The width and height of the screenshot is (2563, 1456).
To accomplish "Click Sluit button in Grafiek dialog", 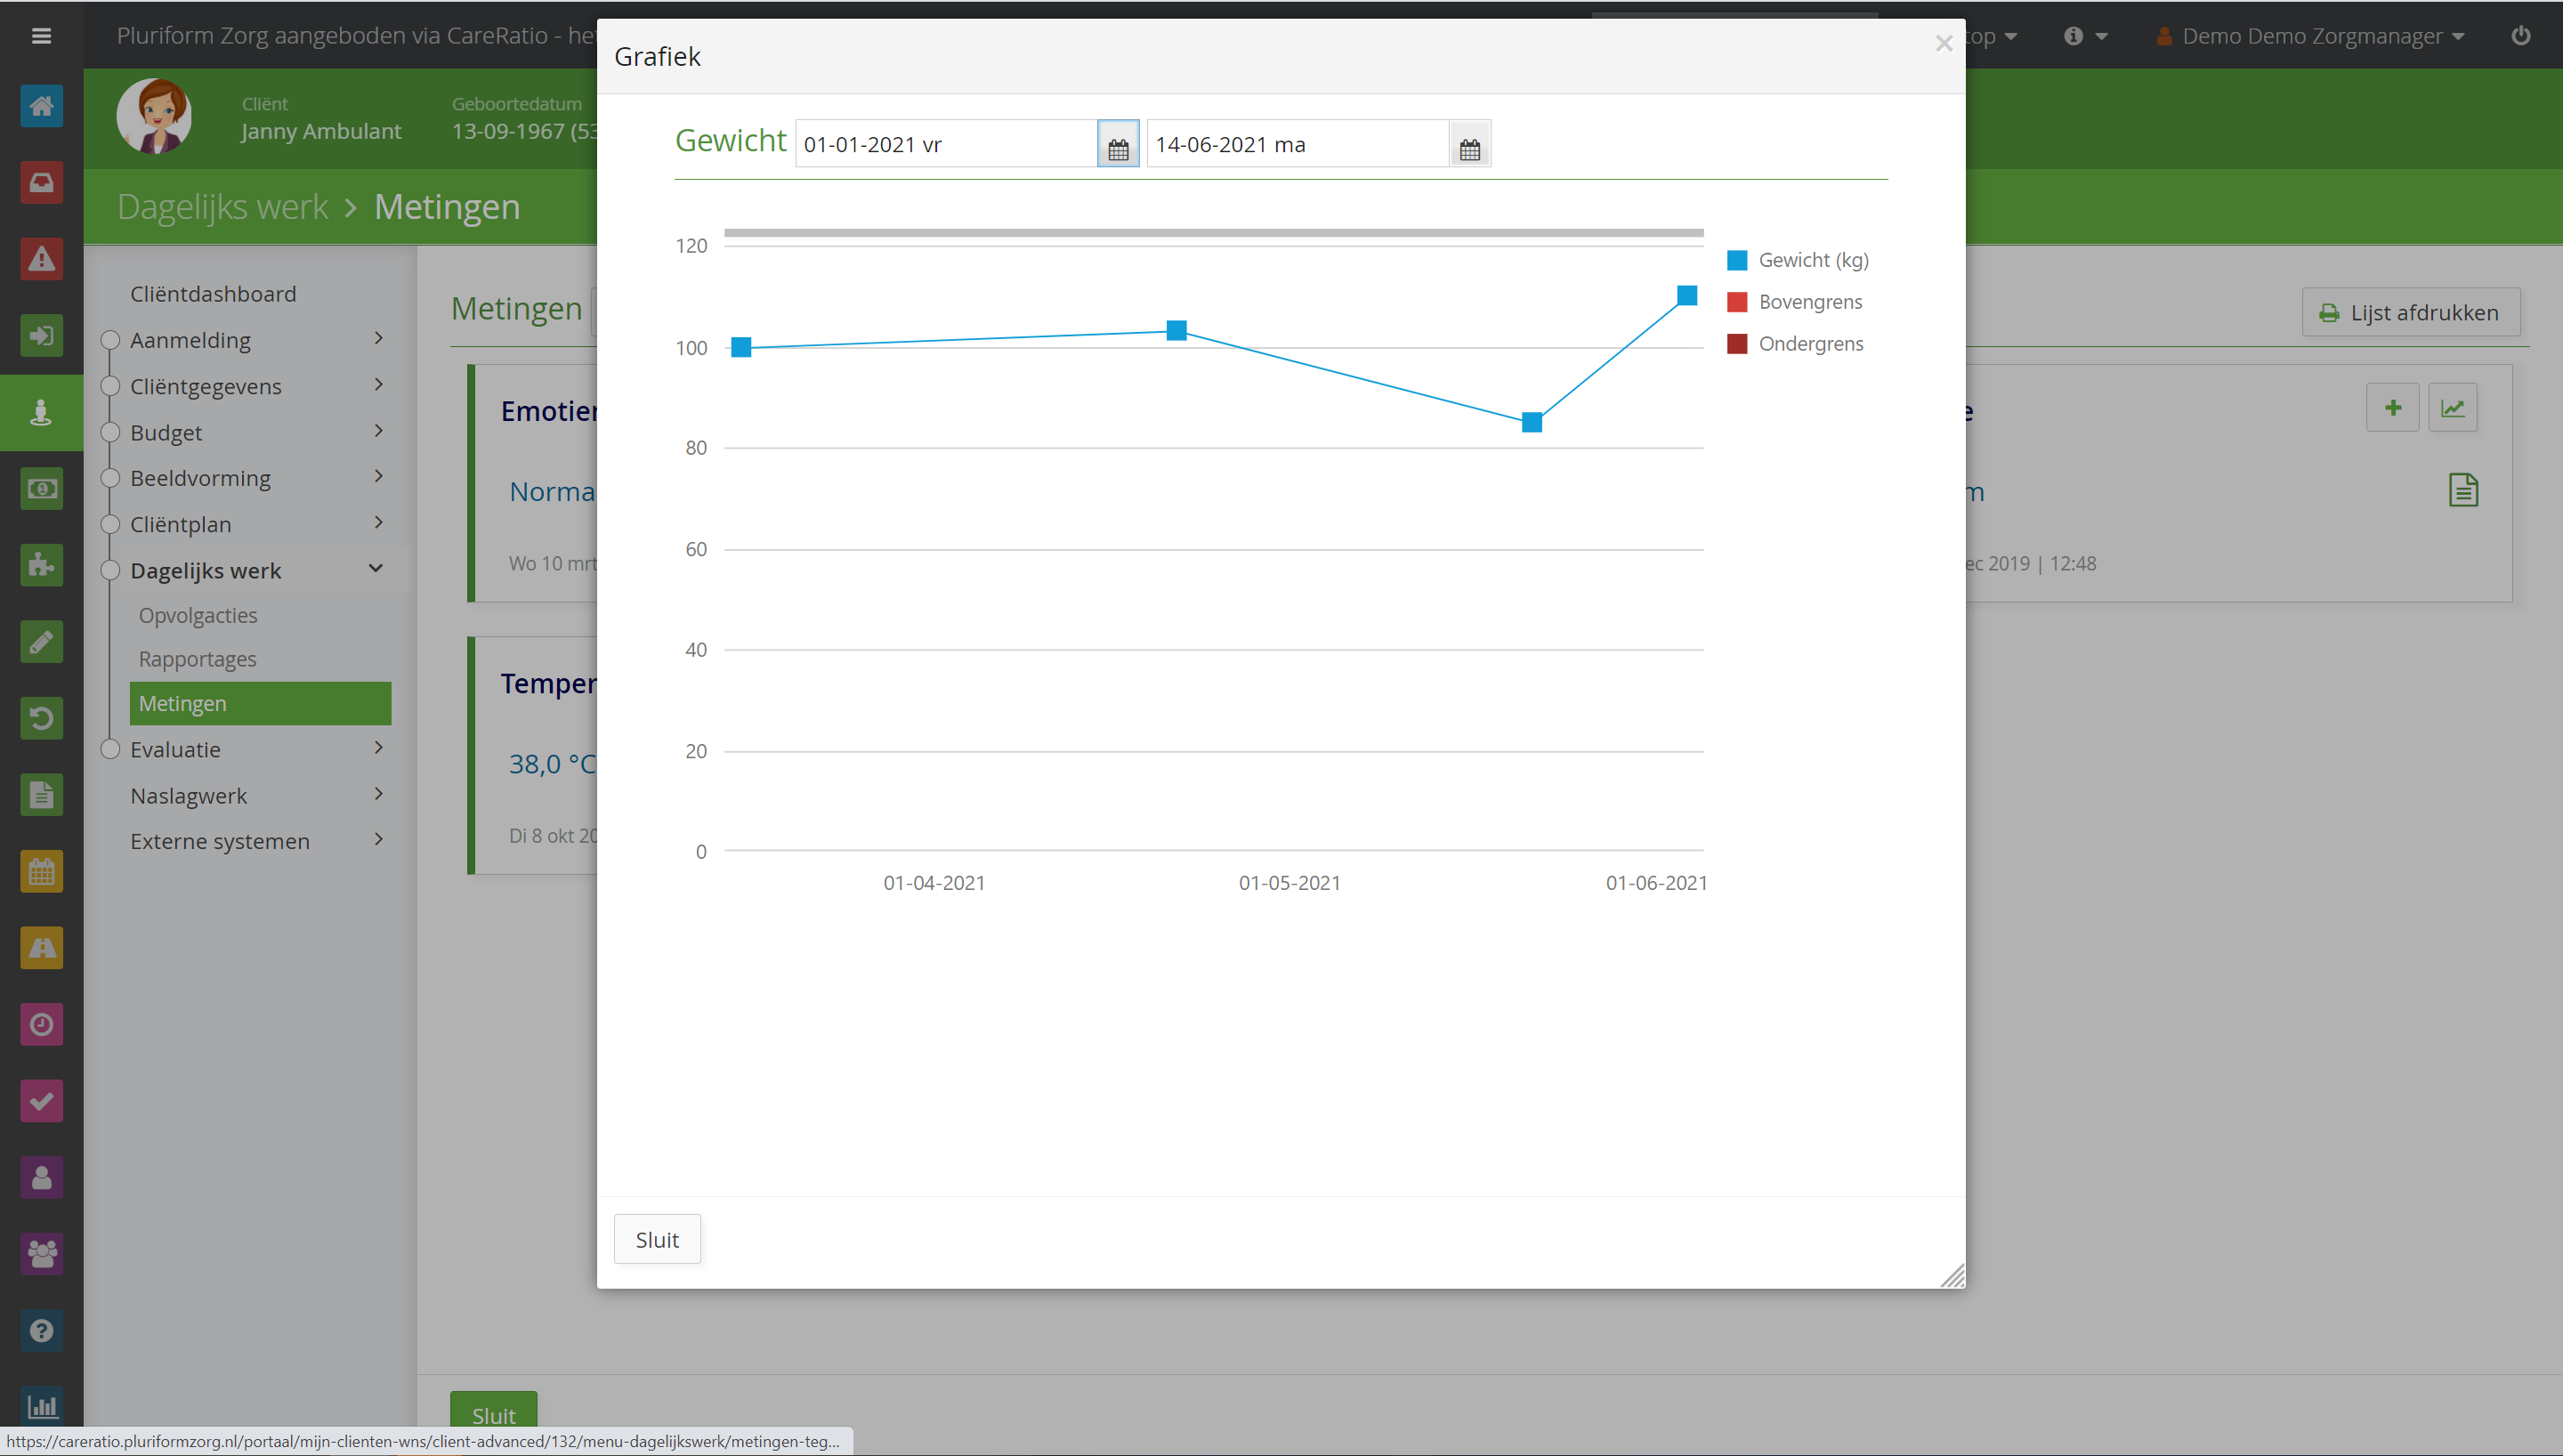I will click(x=657, y=1240).
